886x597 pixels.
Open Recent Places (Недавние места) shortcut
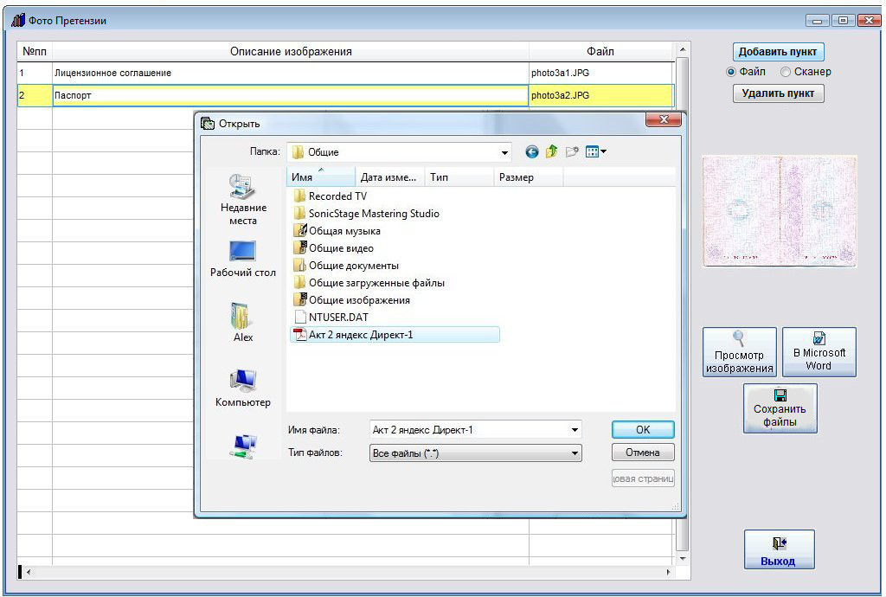(243, 200)
